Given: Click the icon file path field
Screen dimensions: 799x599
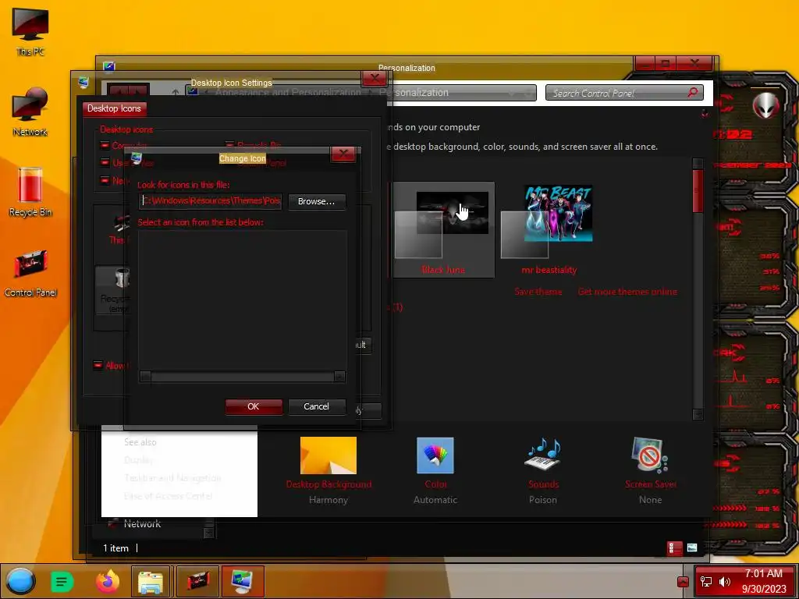Looking at the screenshot, I should 211,200.
